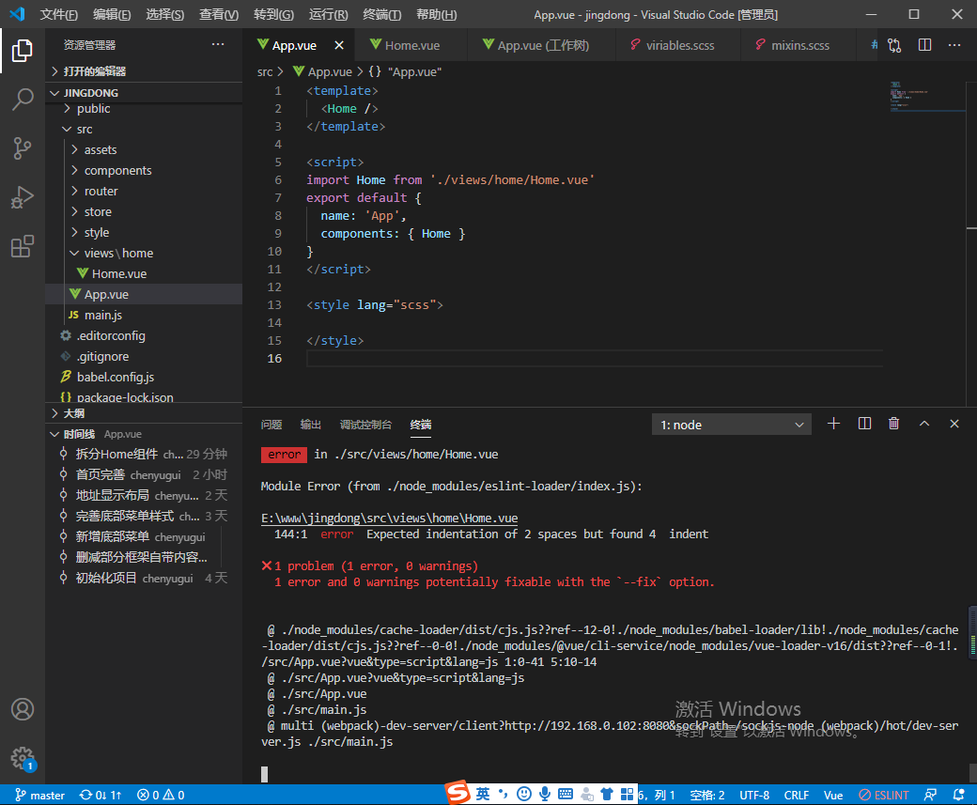The image size is (977, 805).
Task: Open babel.config.js in the file tree
Action: pyautogui.click(x=144, y=377)
